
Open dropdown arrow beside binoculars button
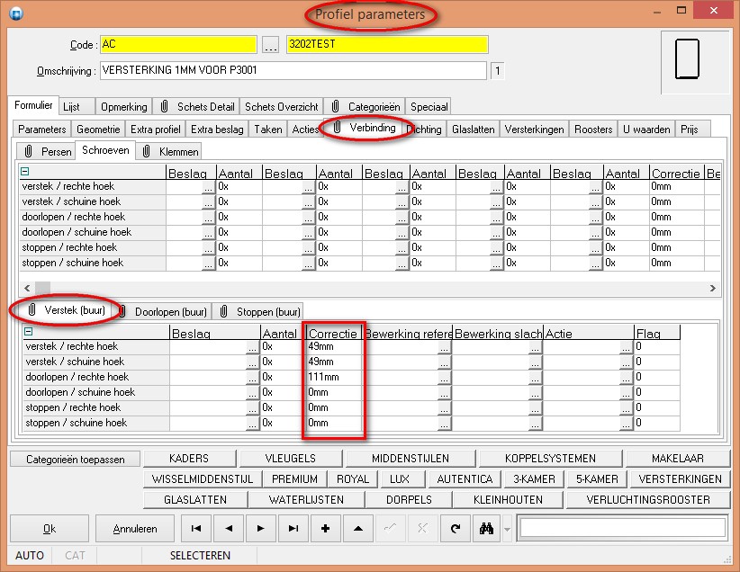pos(507,529)
